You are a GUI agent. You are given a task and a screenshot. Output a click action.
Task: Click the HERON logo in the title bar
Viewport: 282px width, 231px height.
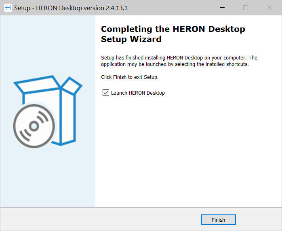tap(7, 8)
